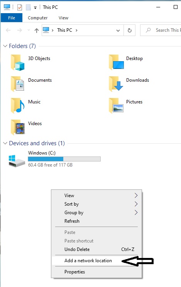Select the Music folder icon
Screen dimensions: 181x287
point(17,106)
